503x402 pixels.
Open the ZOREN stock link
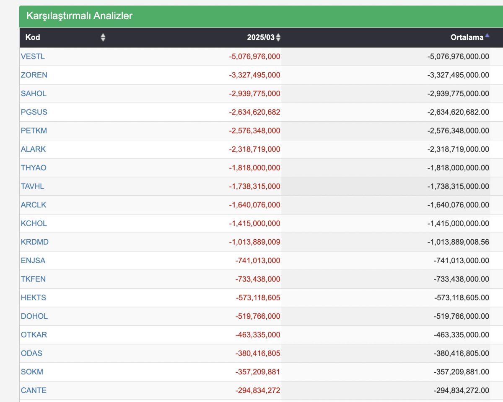coord(34,75)
